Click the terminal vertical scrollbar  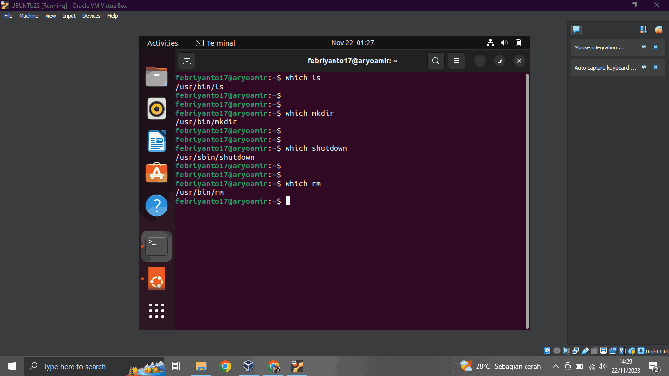[x=527, y=201]
